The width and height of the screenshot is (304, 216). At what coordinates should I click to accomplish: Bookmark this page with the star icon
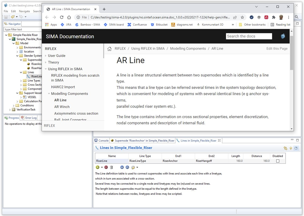point(242,17)
